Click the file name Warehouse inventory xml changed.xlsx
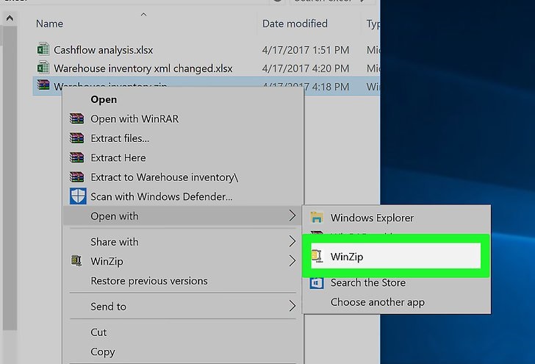The width and height of the screenshot is (535, 364). click(x=143, y=68)
